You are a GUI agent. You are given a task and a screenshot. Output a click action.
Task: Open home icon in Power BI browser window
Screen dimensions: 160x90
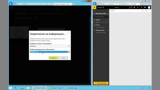[144, 4]
